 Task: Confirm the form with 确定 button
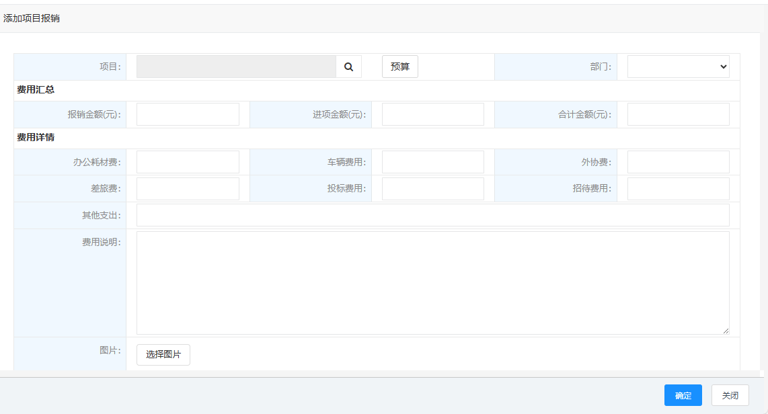coord(683,395)
